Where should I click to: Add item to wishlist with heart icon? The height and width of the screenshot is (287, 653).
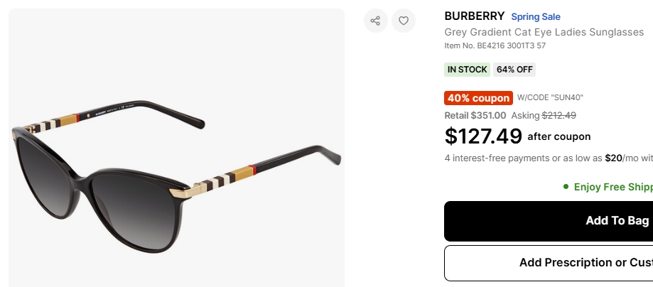404,21
